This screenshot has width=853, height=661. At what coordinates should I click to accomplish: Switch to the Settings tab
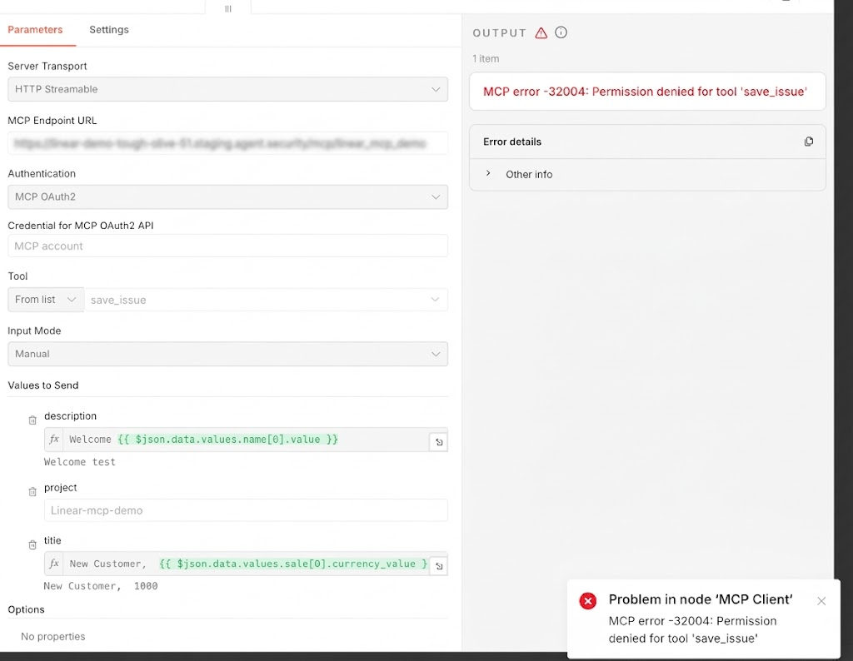[108, 29]
